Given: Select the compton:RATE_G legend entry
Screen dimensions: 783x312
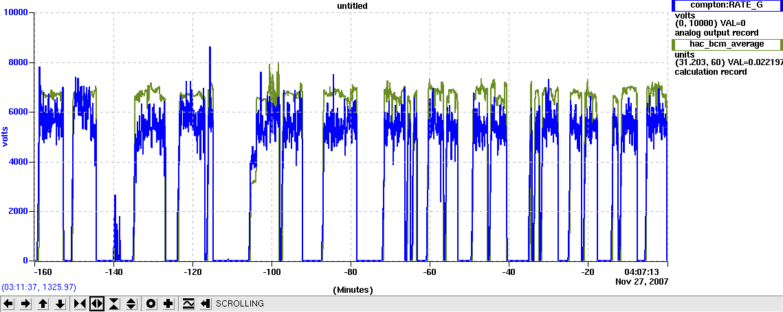Looking at the screenshot, I should 727,5.
